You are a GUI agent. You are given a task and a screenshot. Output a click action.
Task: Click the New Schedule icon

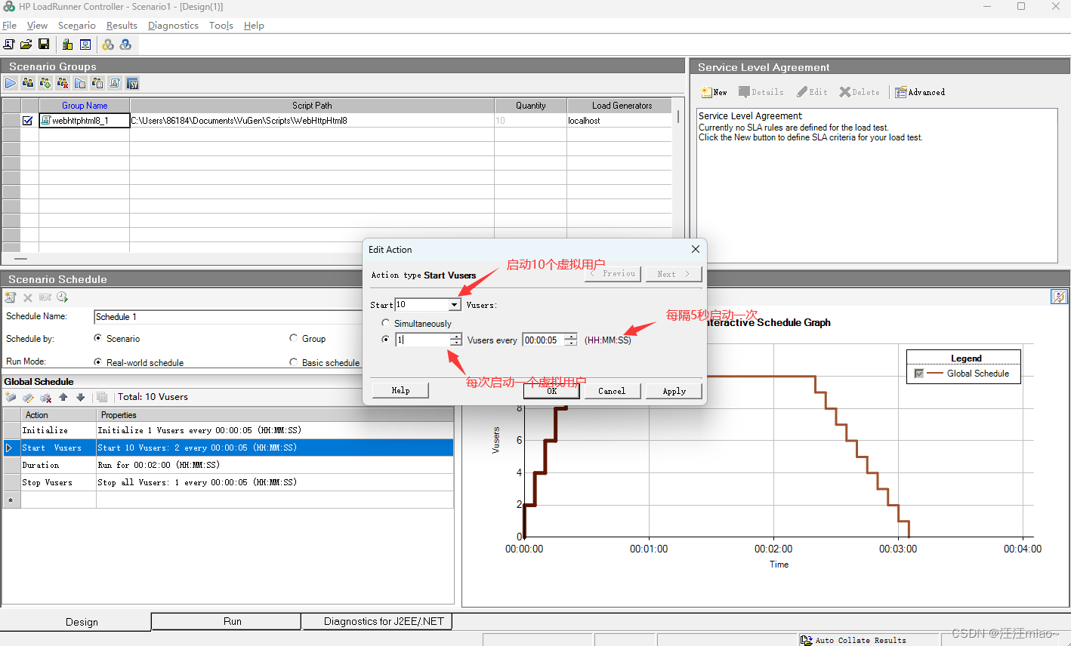[11, 297]
